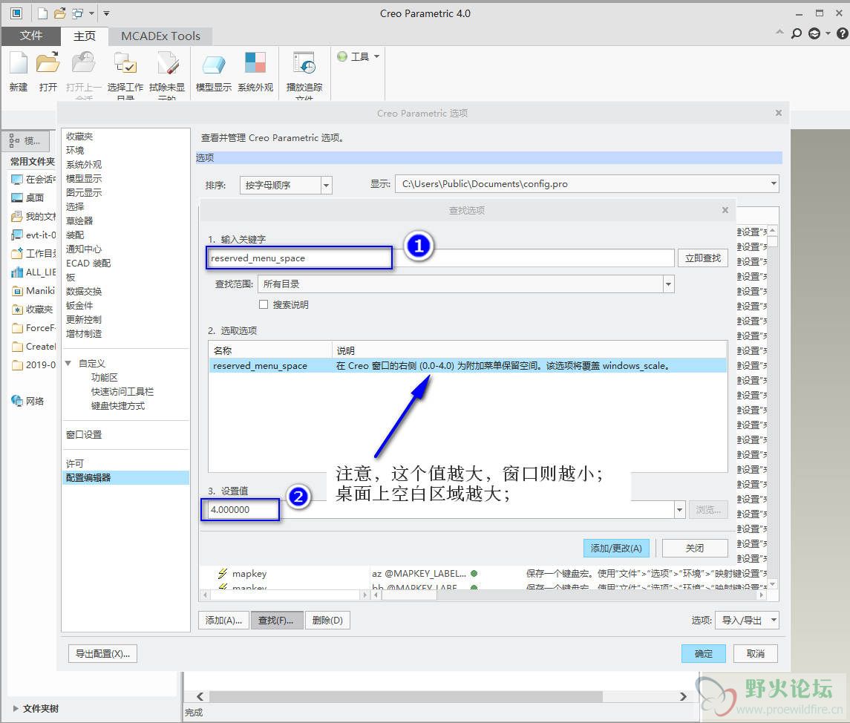Viewport: 850px width, 723px height.
Task: Click the 关闭 button in find dialog
Action: (694, 548)
